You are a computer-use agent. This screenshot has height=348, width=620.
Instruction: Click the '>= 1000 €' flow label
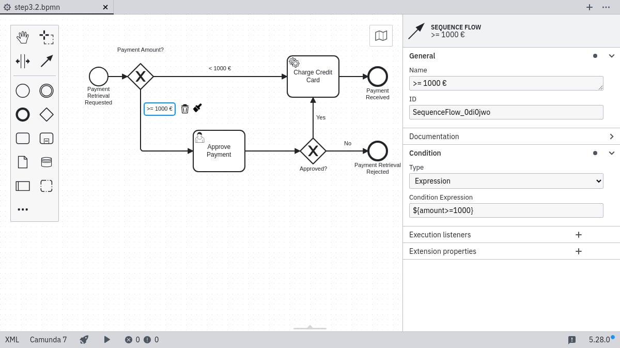(x=160, y=109)
